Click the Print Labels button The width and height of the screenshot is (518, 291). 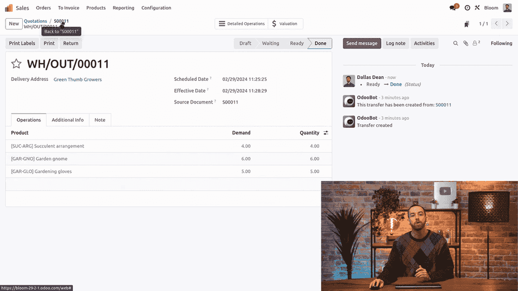click(x=22, y=43)
